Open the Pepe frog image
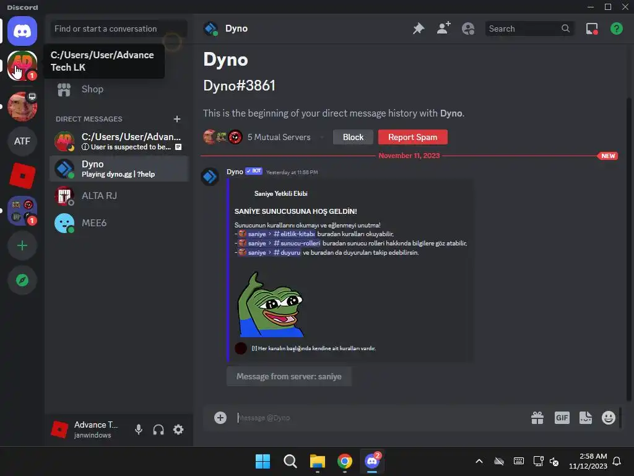The width and height of the screenshot is (634, 476). click(271, 304)
